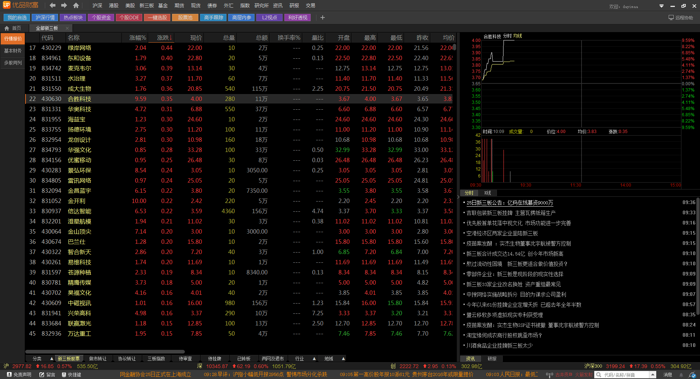700x379 pixels.
Task: Open 消息 messages in status bar
Action: [668, 375]
